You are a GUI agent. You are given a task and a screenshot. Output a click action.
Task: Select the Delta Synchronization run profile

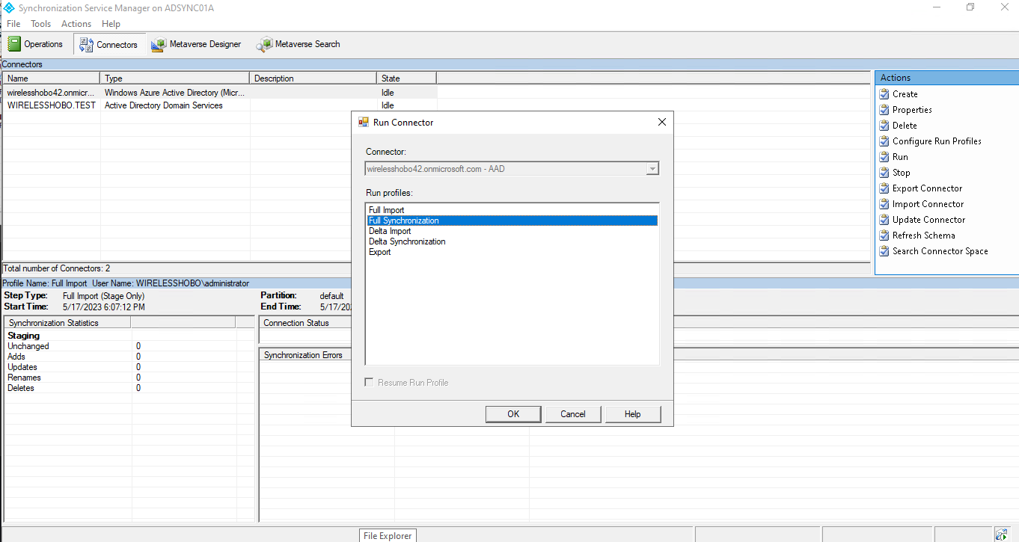[x=407, y=241]
